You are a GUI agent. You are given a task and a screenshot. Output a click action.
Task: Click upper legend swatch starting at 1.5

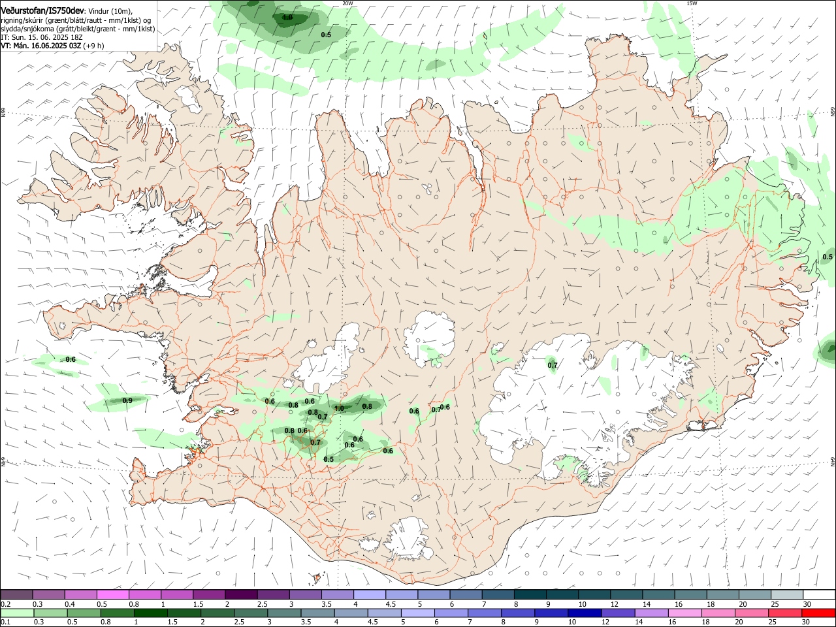click(x=208, y=594)
